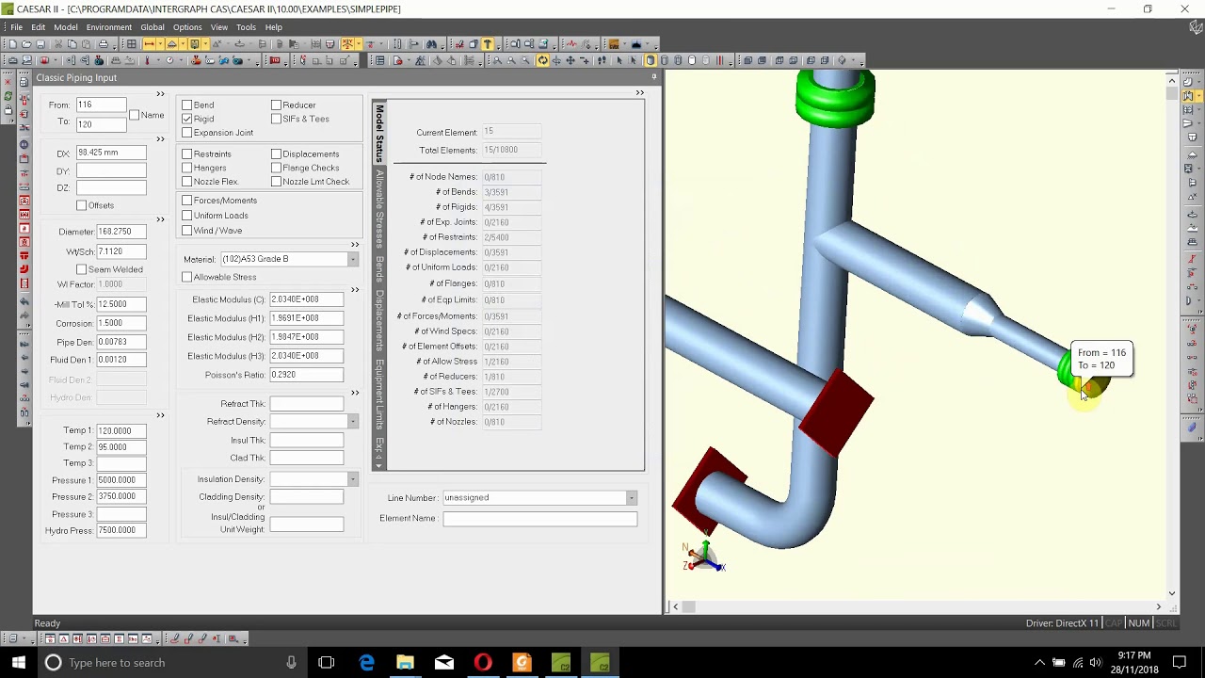1205x678 pixels.
Task: Toggle the Restraints checkbox
Action: click(186, 153)
